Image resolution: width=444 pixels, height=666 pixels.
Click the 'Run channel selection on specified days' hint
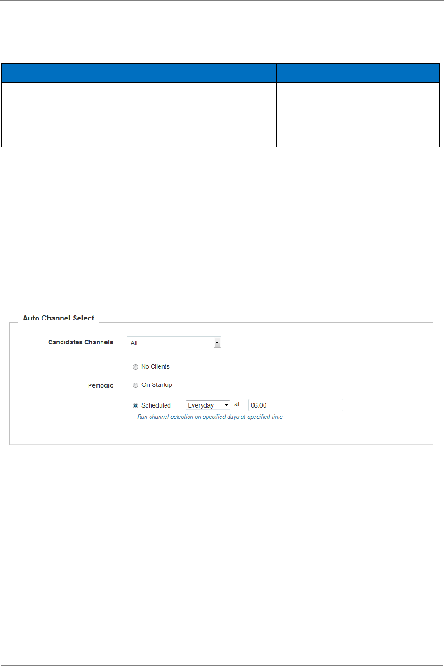pyautogui.click(x=210, y=417)
